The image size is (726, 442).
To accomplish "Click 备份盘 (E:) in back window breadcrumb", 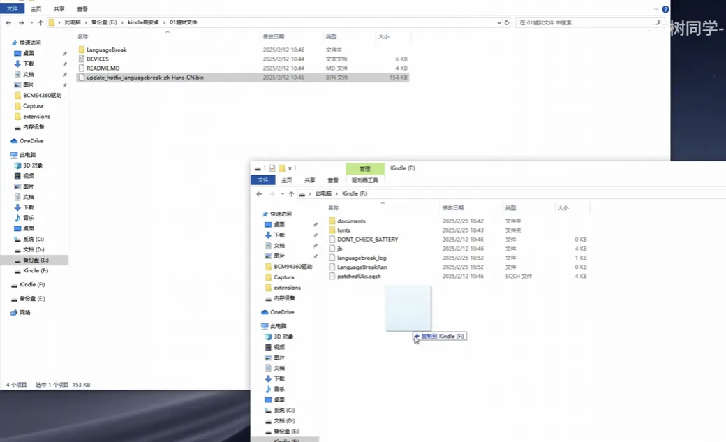I will [104, 22].
